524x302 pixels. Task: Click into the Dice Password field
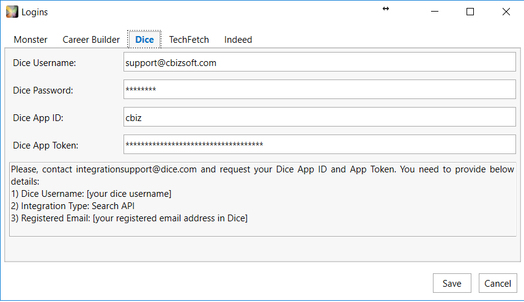pos(320,89)
